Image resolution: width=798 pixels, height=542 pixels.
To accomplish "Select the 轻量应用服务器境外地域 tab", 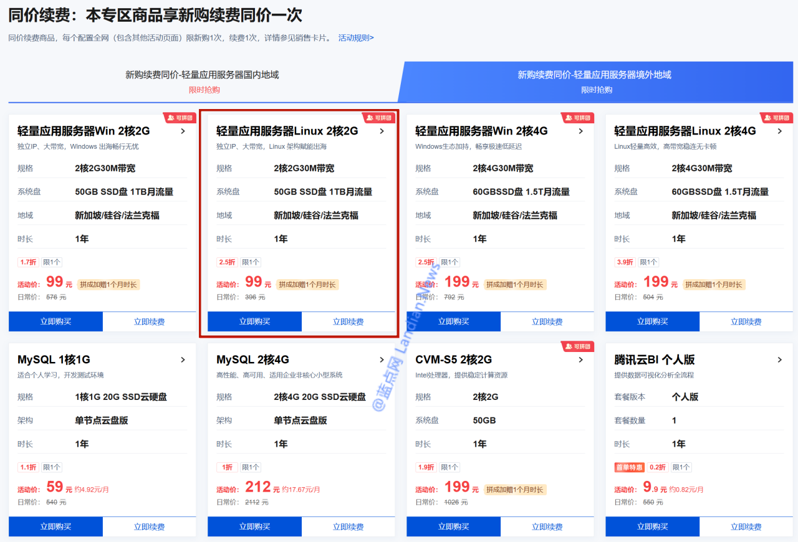I will click(595, 82).
